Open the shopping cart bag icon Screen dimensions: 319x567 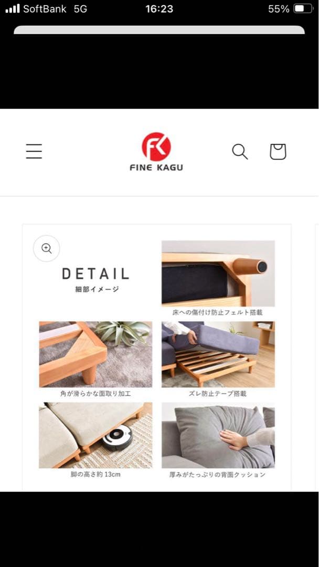coord(278,152)
